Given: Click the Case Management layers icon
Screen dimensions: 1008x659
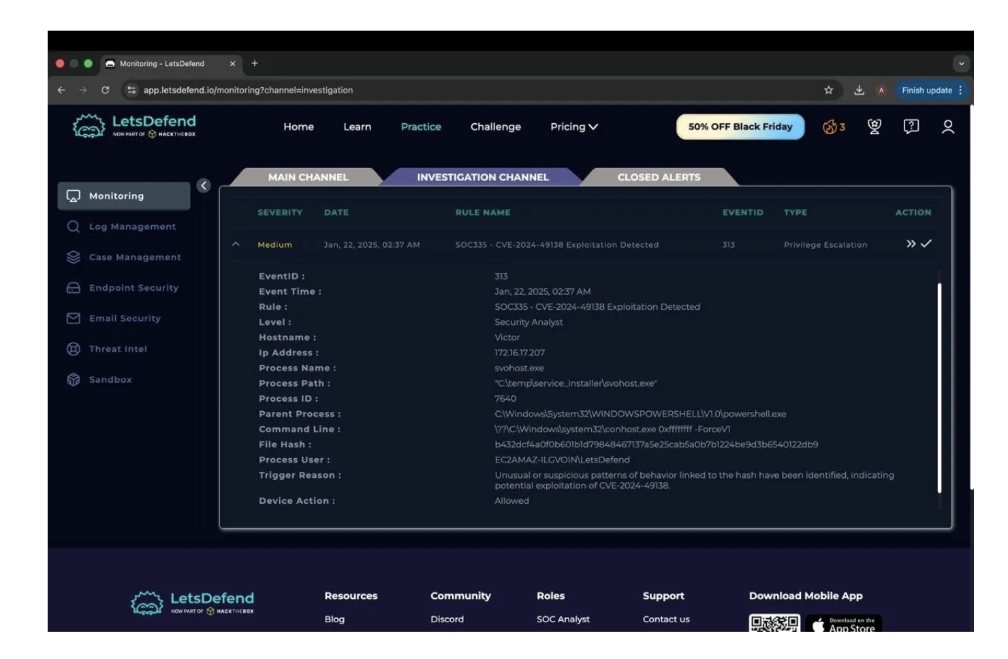Looking at the screenshot, I should point(74,257).
